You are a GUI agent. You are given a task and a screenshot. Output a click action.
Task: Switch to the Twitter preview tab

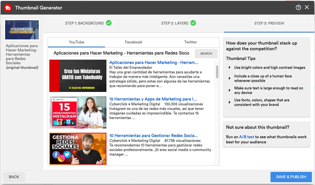[190, 42]
